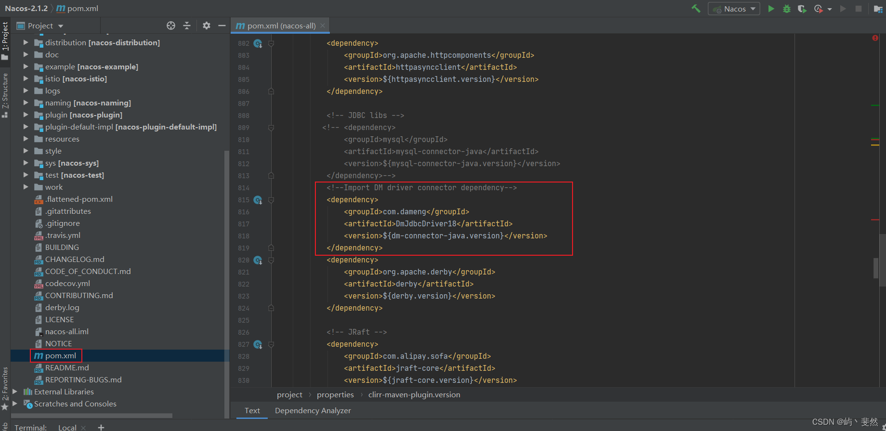Select the work folder
886x431 pixels.
49,187
